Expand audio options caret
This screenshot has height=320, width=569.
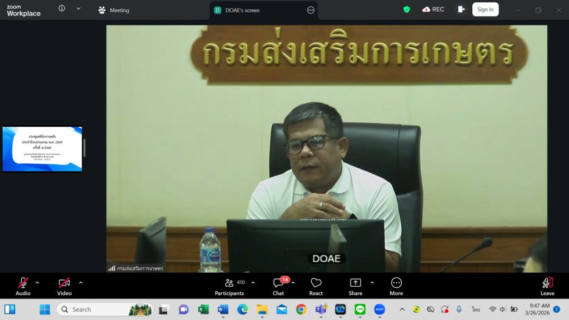(x=37, y=282)
